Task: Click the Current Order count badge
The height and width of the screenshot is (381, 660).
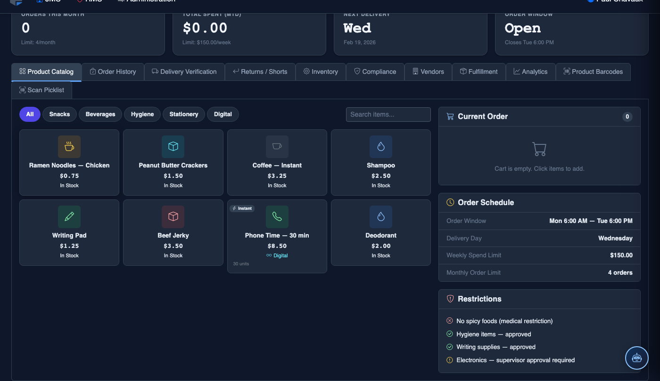Action: (x=627, y=117)
